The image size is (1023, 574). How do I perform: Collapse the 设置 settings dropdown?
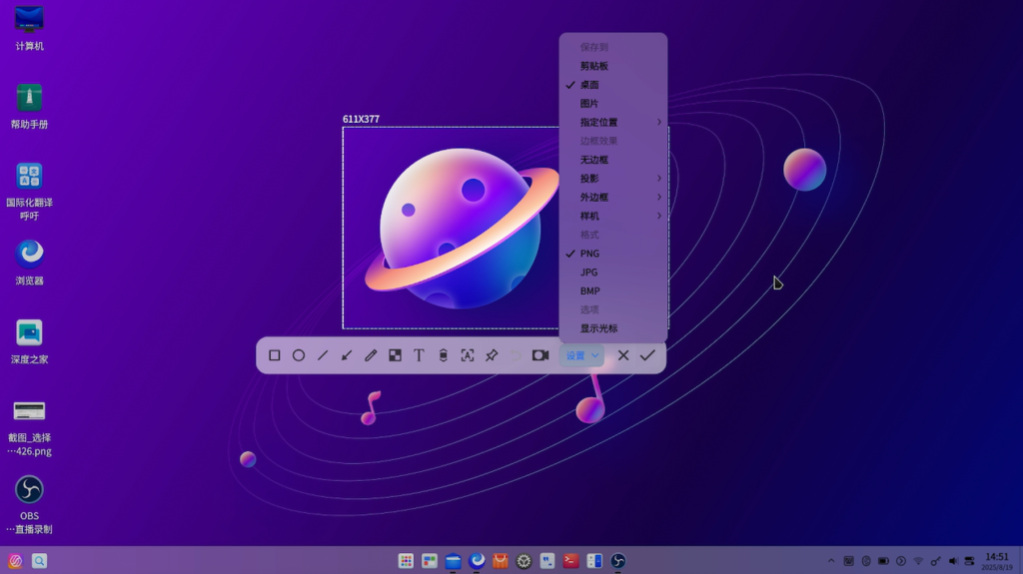click(x=582, y=355)
